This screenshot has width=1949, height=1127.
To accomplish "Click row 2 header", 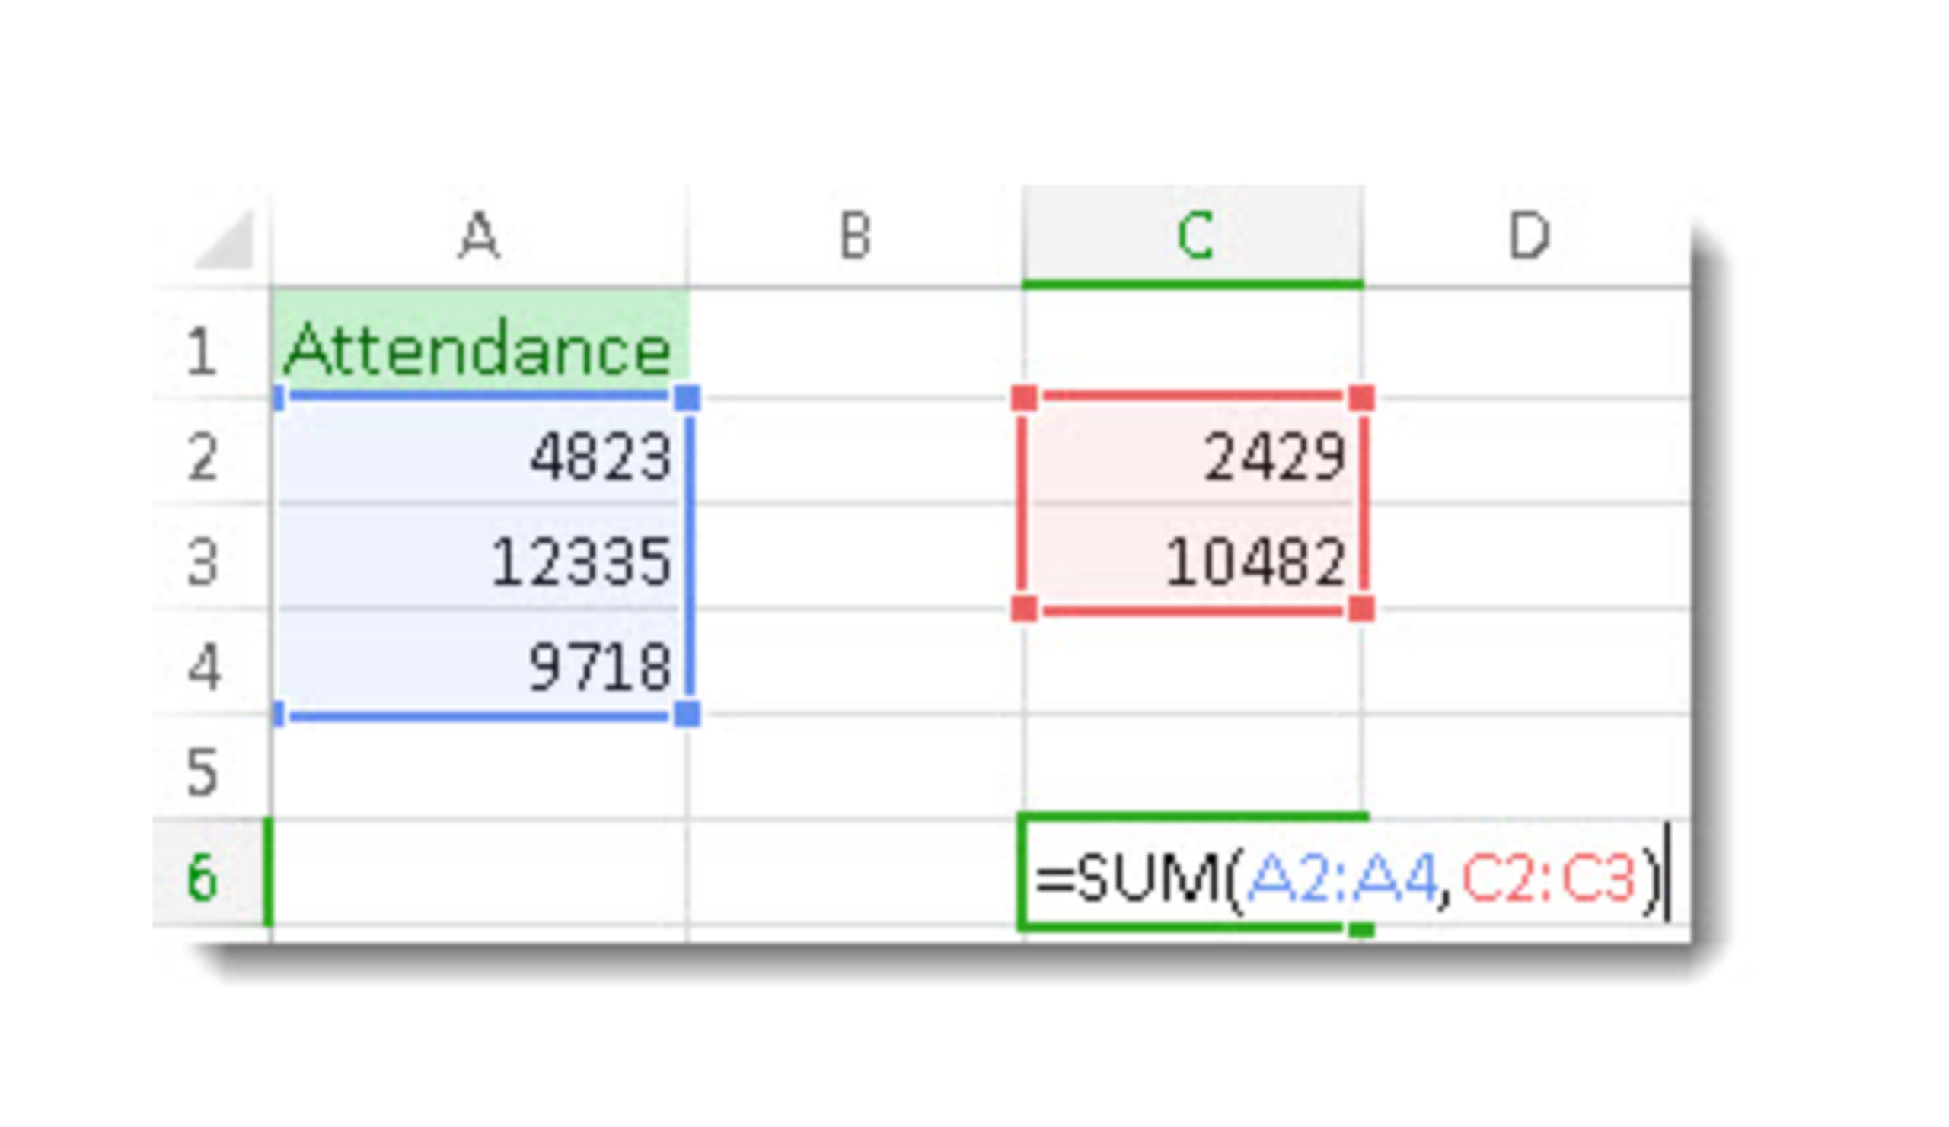I will (x=203, y=457).
